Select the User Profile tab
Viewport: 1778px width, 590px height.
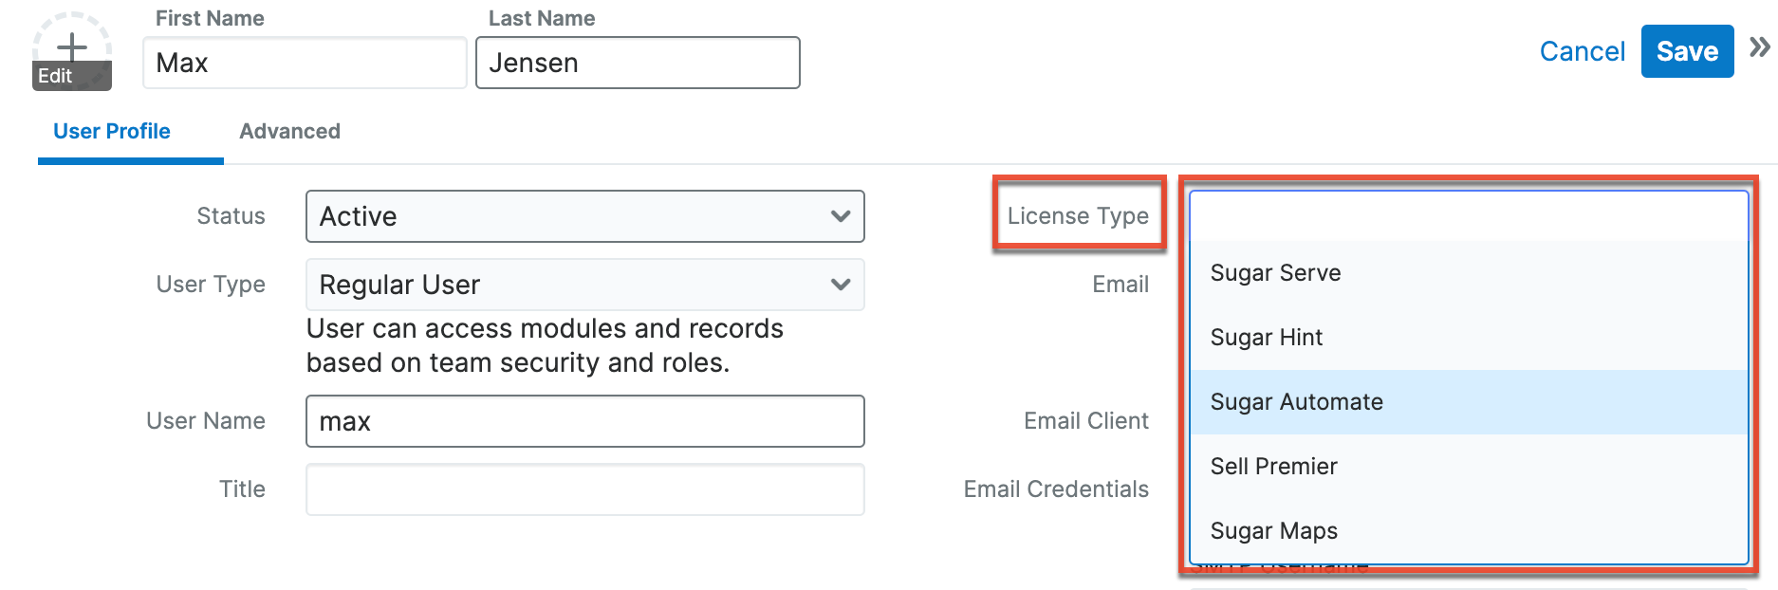(112, 131)
